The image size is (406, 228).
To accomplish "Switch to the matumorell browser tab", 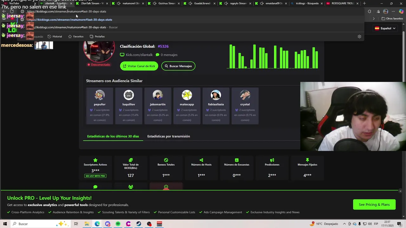I will point(128,3).
